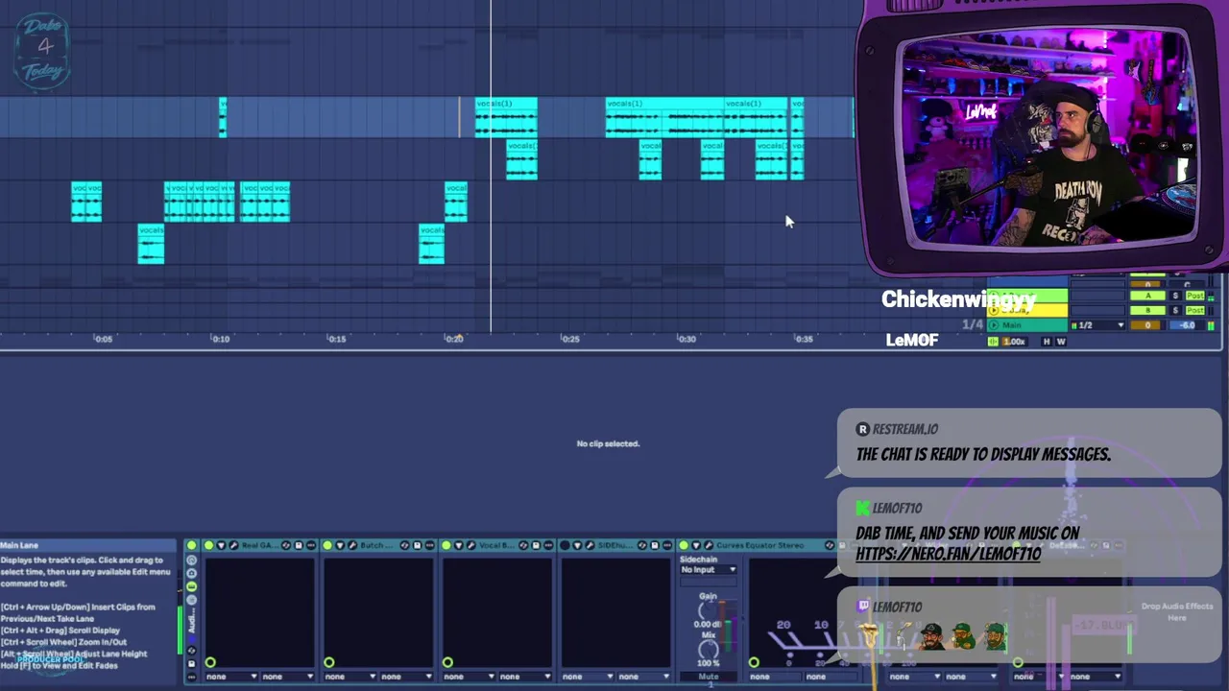This screenshot has width=1229, height=691.
Task: Click the W view button
Action: click(x=1061, y=342)
